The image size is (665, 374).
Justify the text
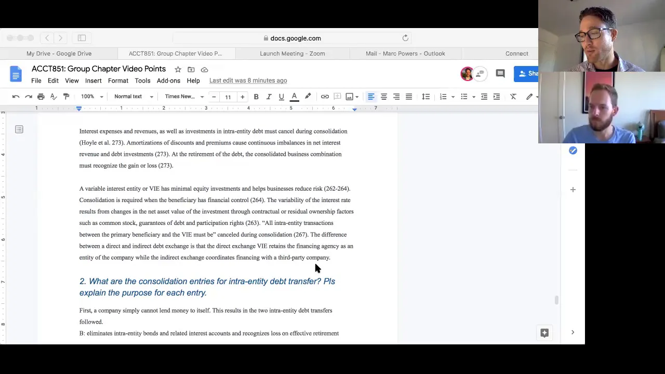pyautogui.click(x=409, y=97)
